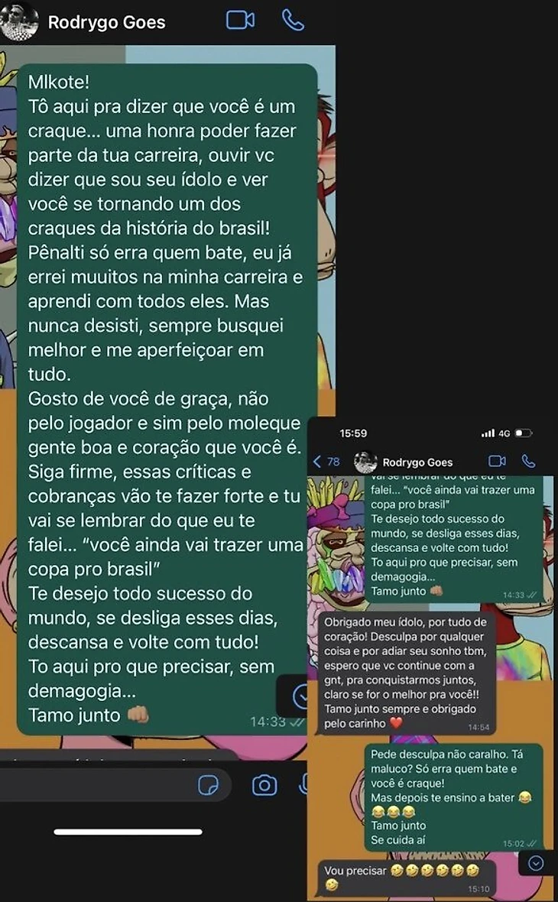Select the message 'Pede desculpa não caralho'

[x=453, y=797]
